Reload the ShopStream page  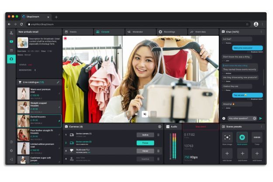[21, 24]
